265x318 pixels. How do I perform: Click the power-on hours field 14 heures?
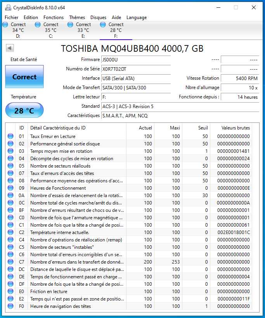[x=240, y=97]
